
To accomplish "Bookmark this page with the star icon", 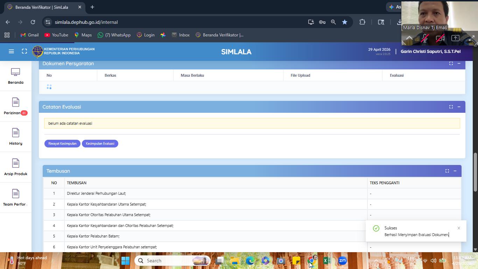I will tap(345, 22).
